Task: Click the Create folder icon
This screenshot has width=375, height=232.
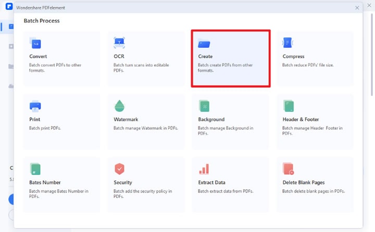Action: point(204,44)
